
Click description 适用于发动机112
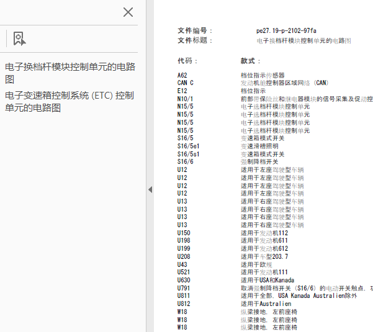point(264,233)
